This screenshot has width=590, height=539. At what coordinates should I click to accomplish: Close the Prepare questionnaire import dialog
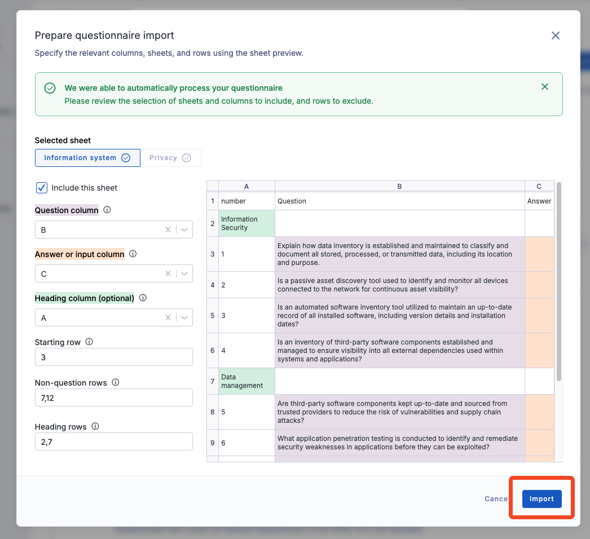[x=556, y=36]
